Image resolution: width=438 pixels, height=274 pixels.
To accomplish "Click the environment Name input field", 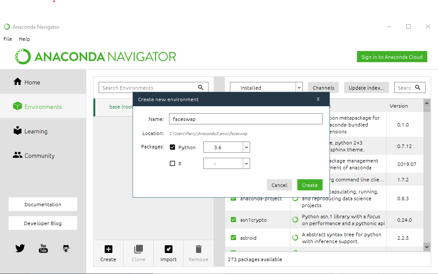I will point(245,119).
